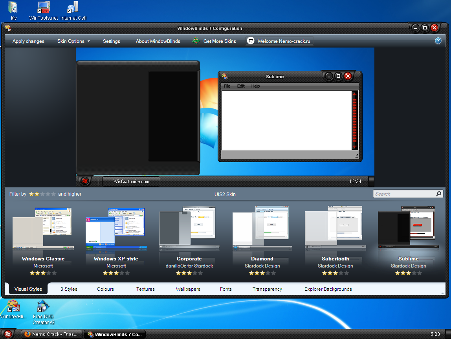Viewport: 451px width, 339px height.
Task: Click the Windows Classic star rating
Action: pyautogui.click(x=43, y=273)
